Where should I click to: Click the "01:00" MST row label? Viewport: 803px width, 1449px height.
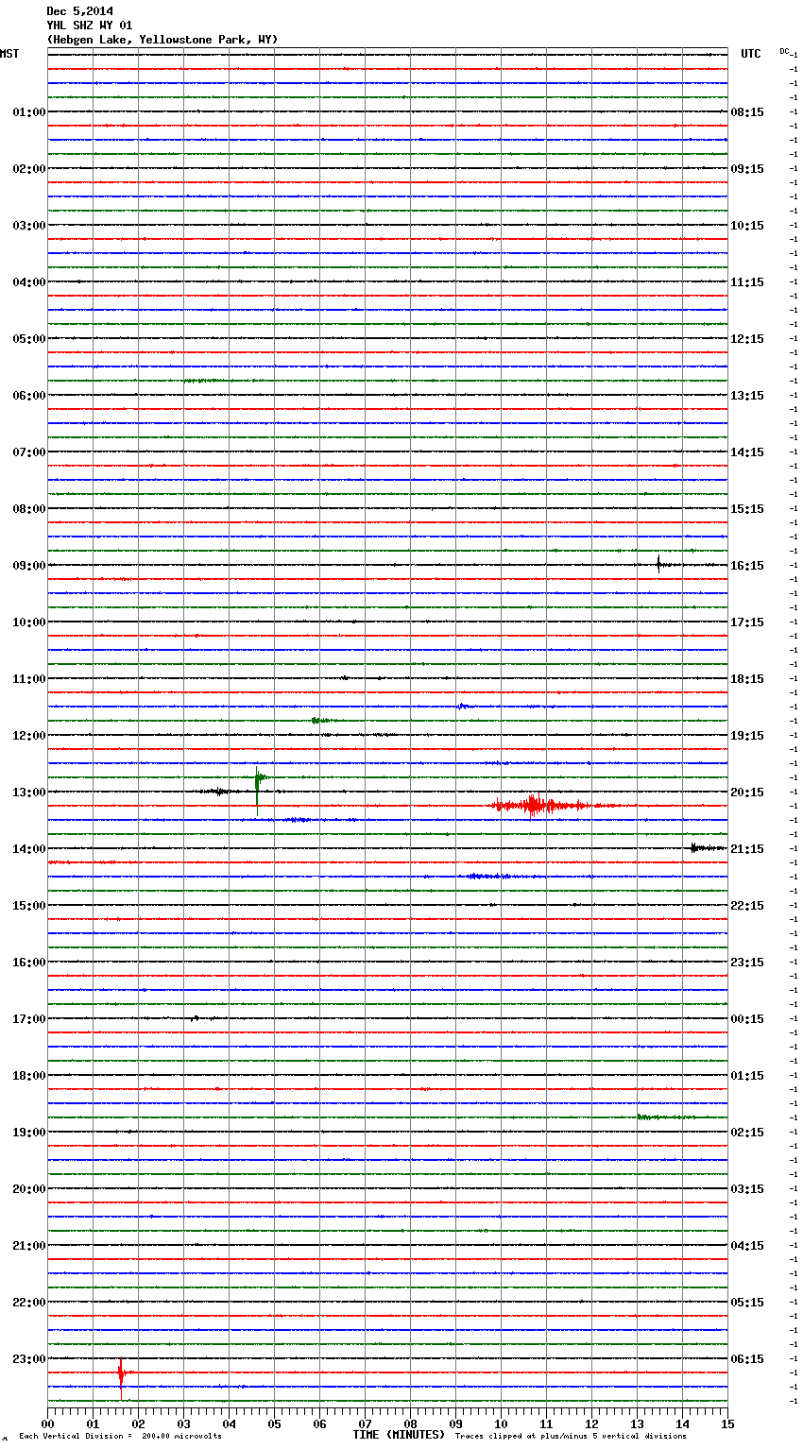29,112
